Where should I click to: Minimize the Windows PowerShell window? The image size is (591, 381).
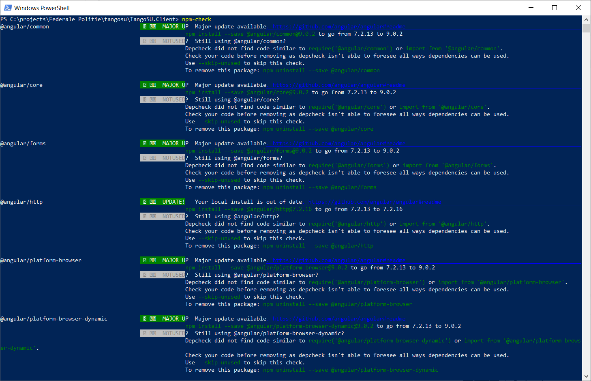[531, 8]
